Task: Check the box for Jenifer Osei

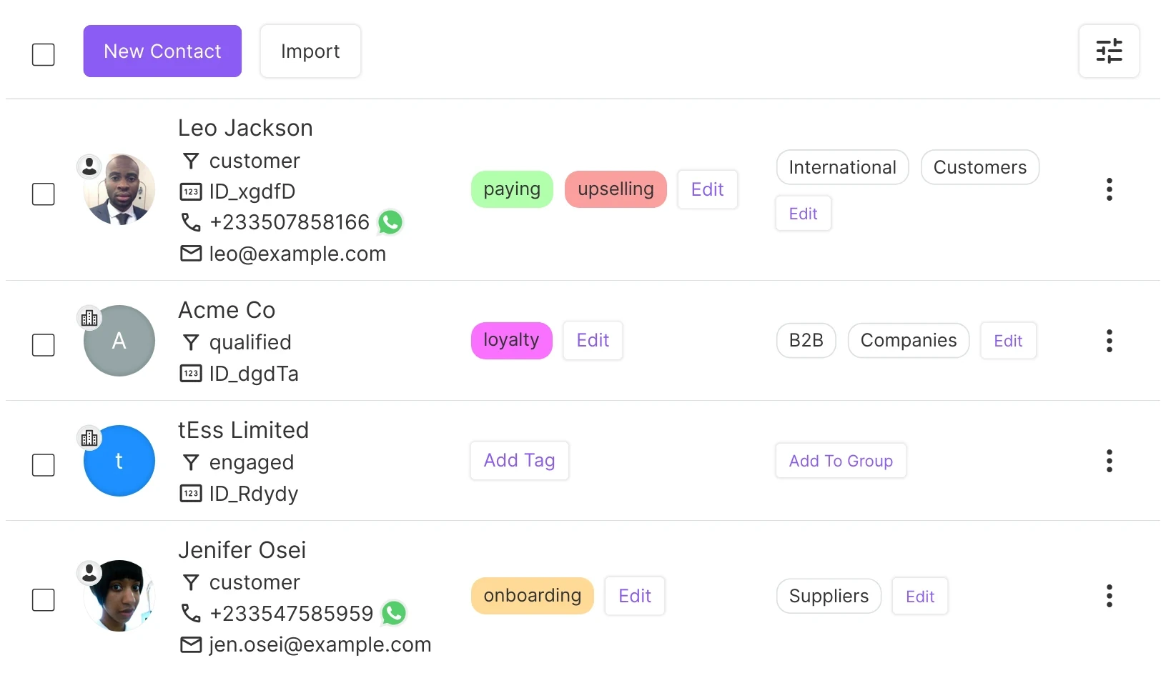Action: click(x=44, y=600)
